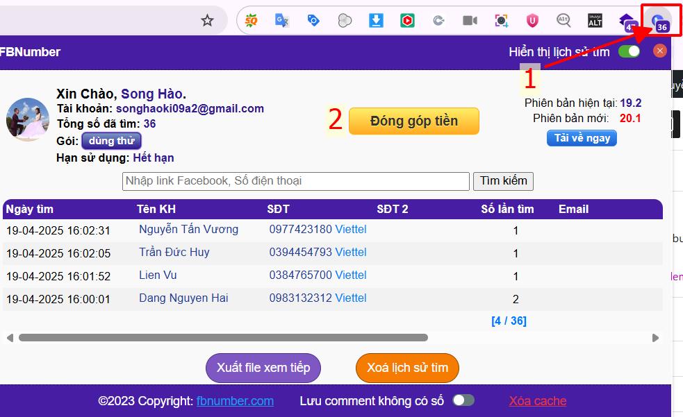This screenshot has width=683, height=417.
Task: Open the green video play extension
Action: (x=407, y=20)
